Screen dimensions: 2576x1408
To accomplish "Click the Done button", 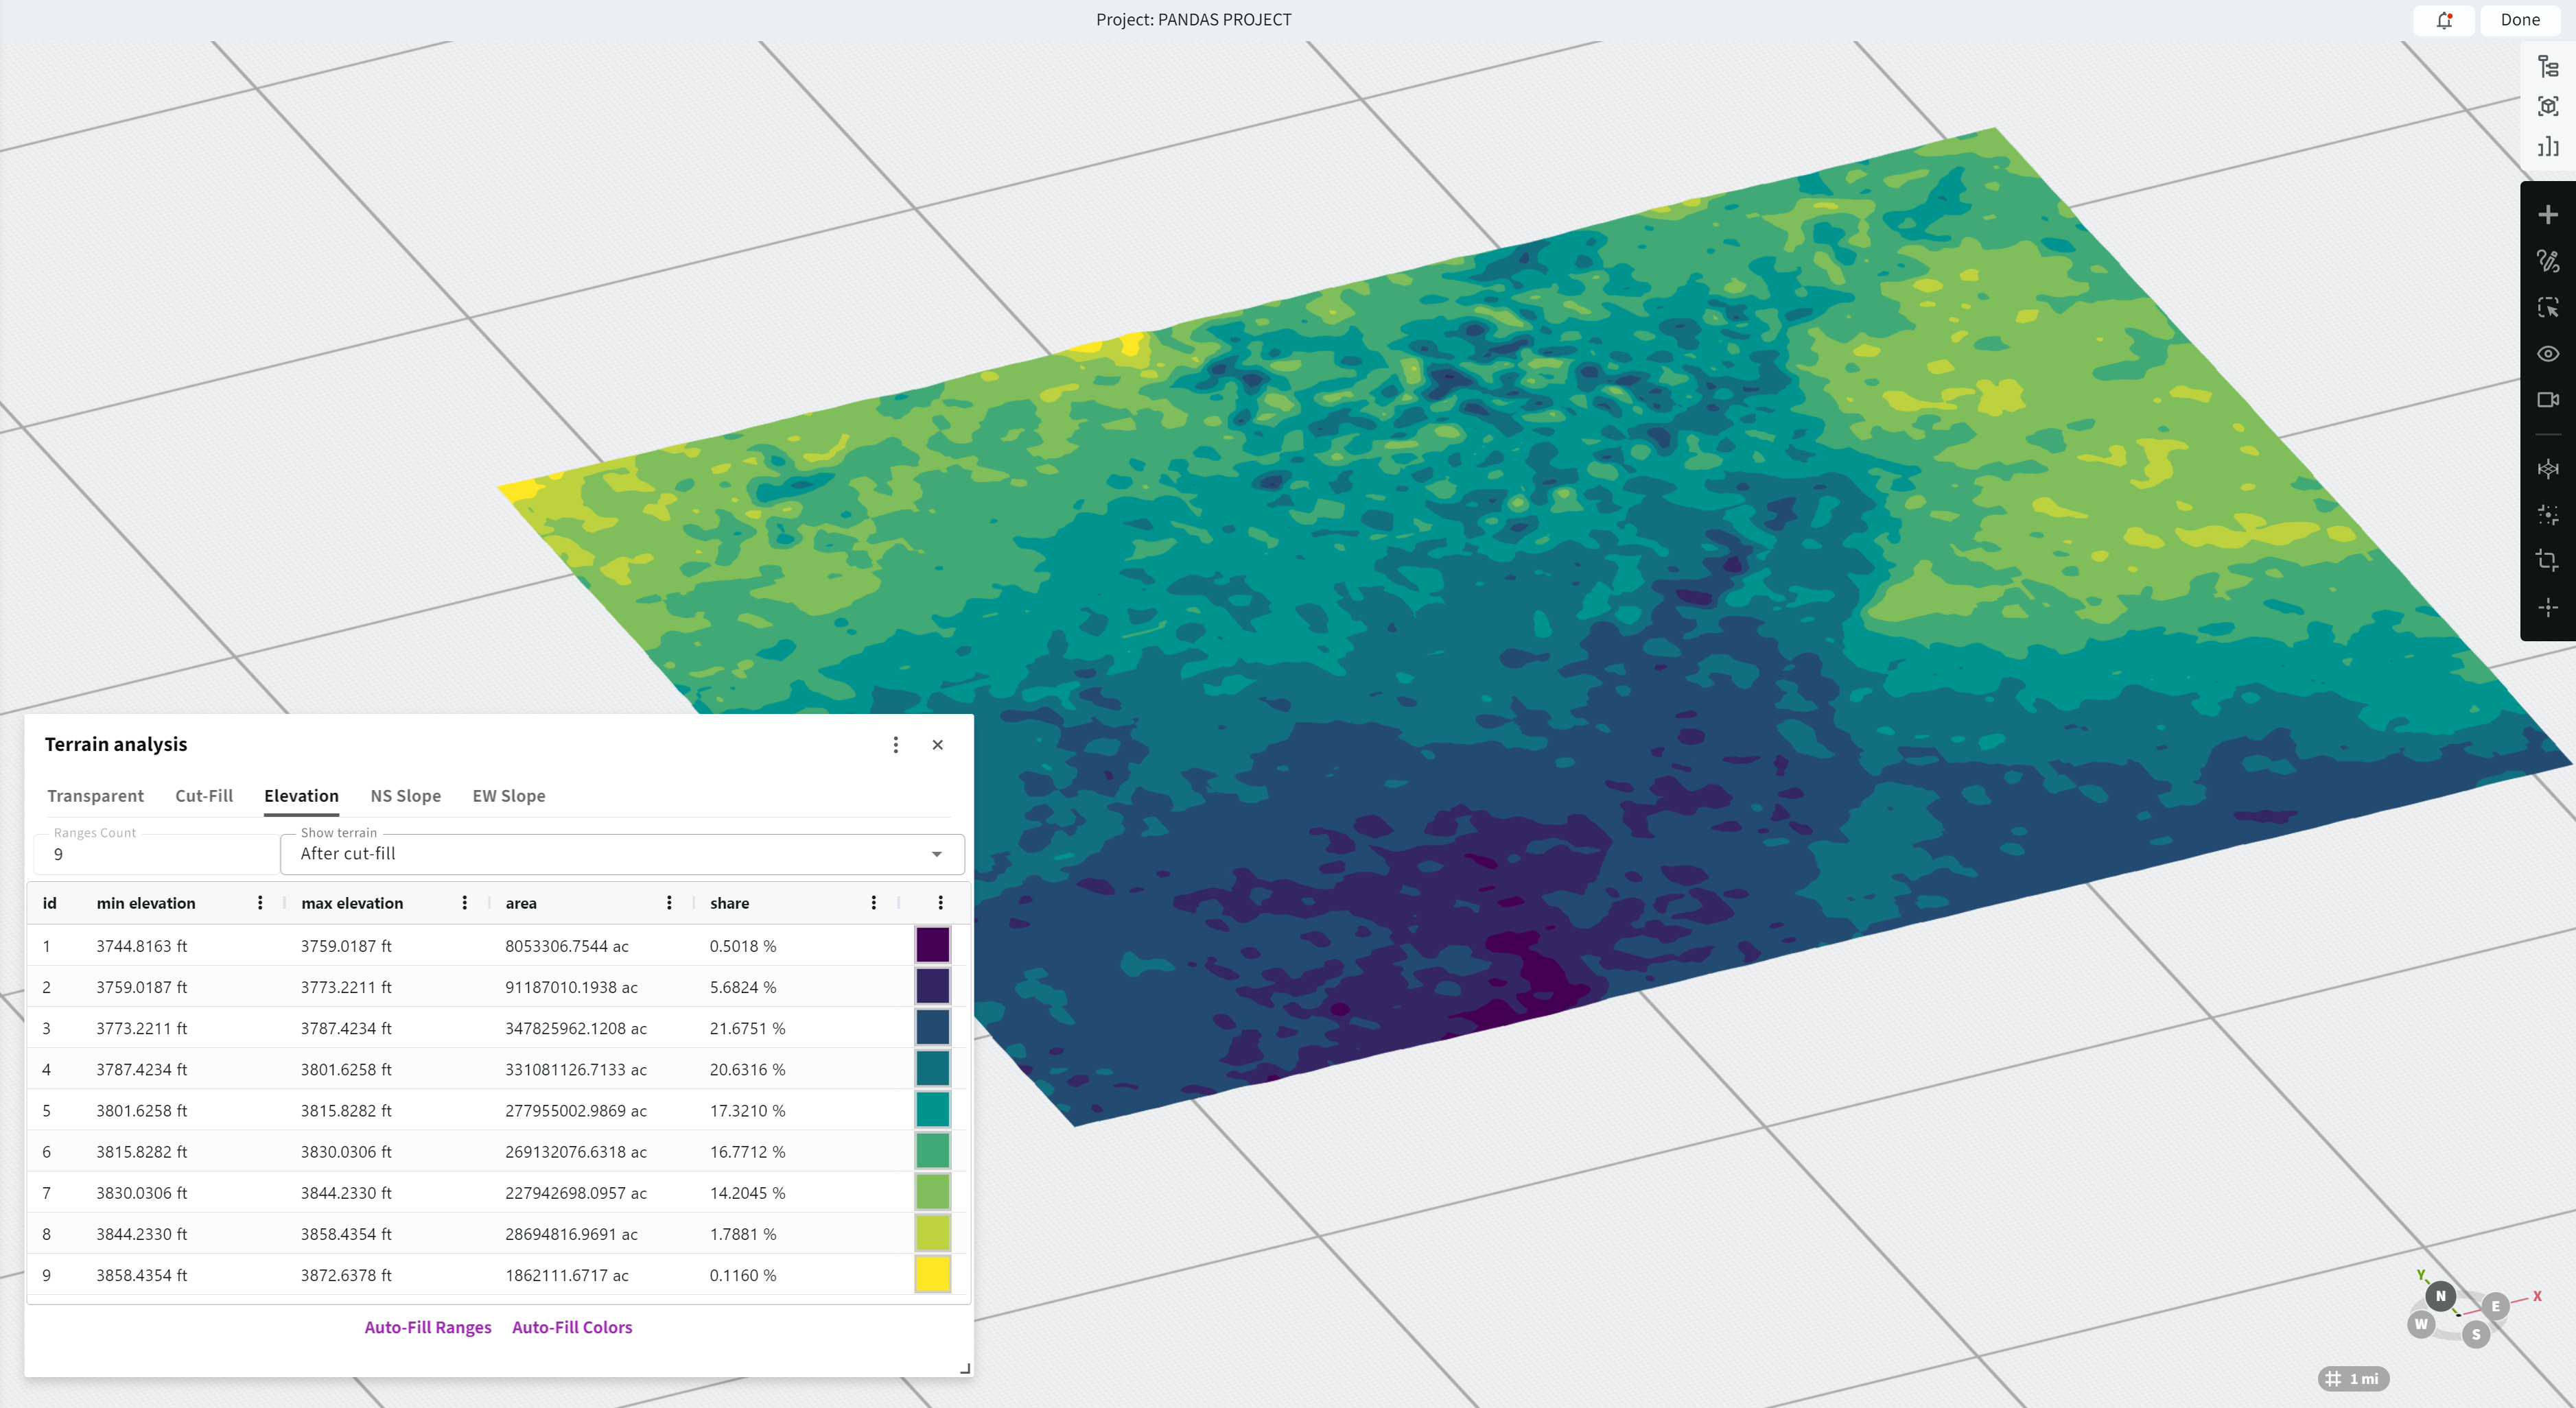I will (2519, 20).
